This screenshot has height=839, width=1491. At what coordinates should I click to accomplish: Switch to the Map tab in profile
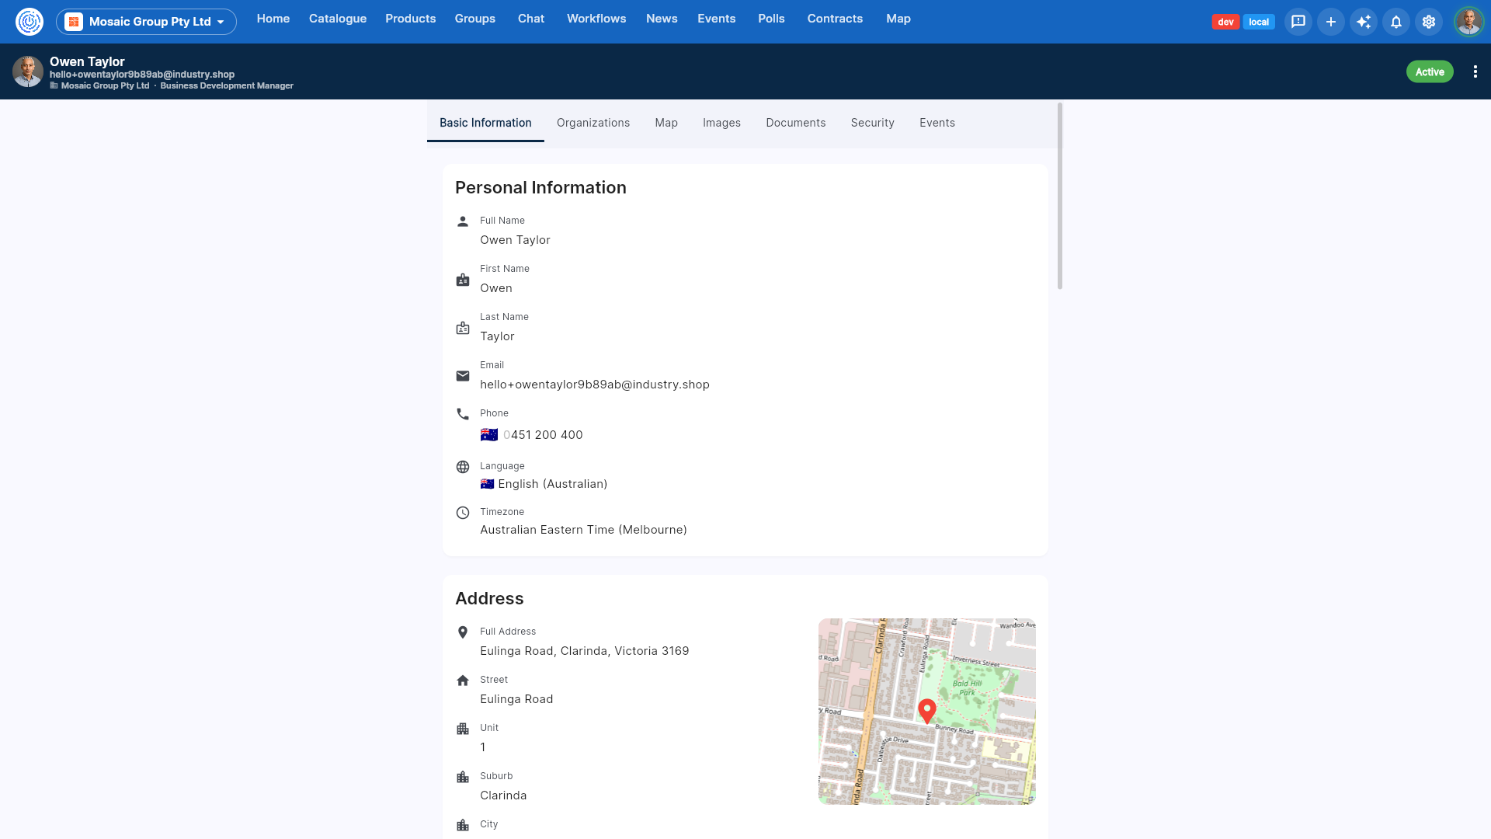(666, 123)
